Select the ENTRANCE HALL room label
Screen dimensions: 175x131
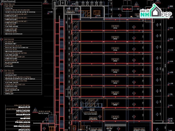(x=93, y=118)
